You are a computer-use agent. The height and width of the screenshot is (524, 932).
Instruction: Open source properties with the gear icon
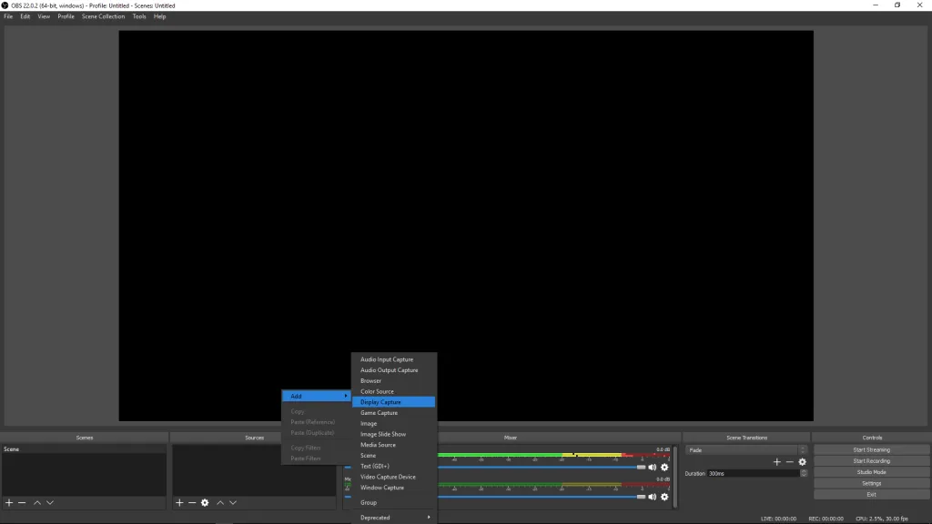click(205, 502)
